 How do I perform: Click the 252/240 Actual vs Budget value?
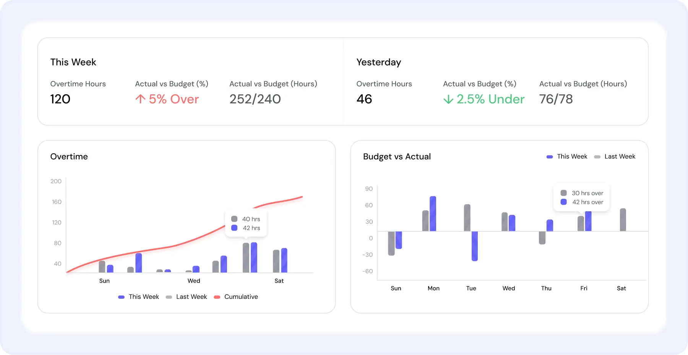[255, 99]
